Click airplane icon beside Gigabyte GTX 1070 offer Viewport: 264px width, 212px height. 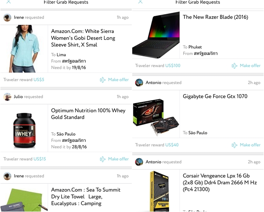(235, 145)
